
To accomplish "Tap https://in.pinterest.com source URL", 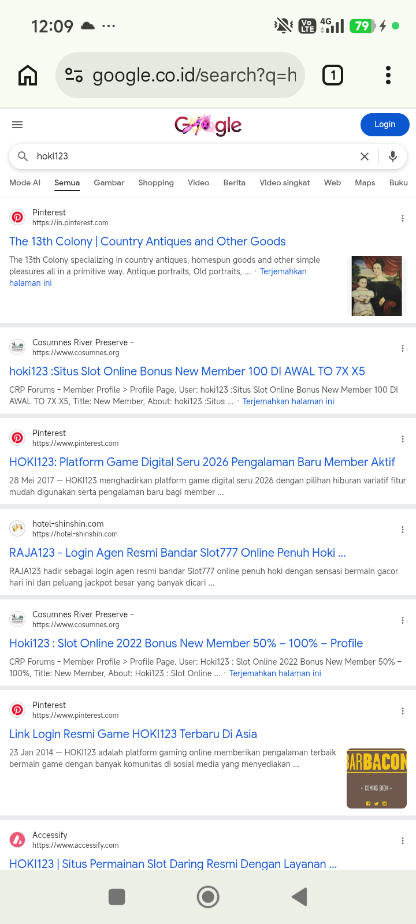I will [x=70, y=223].
